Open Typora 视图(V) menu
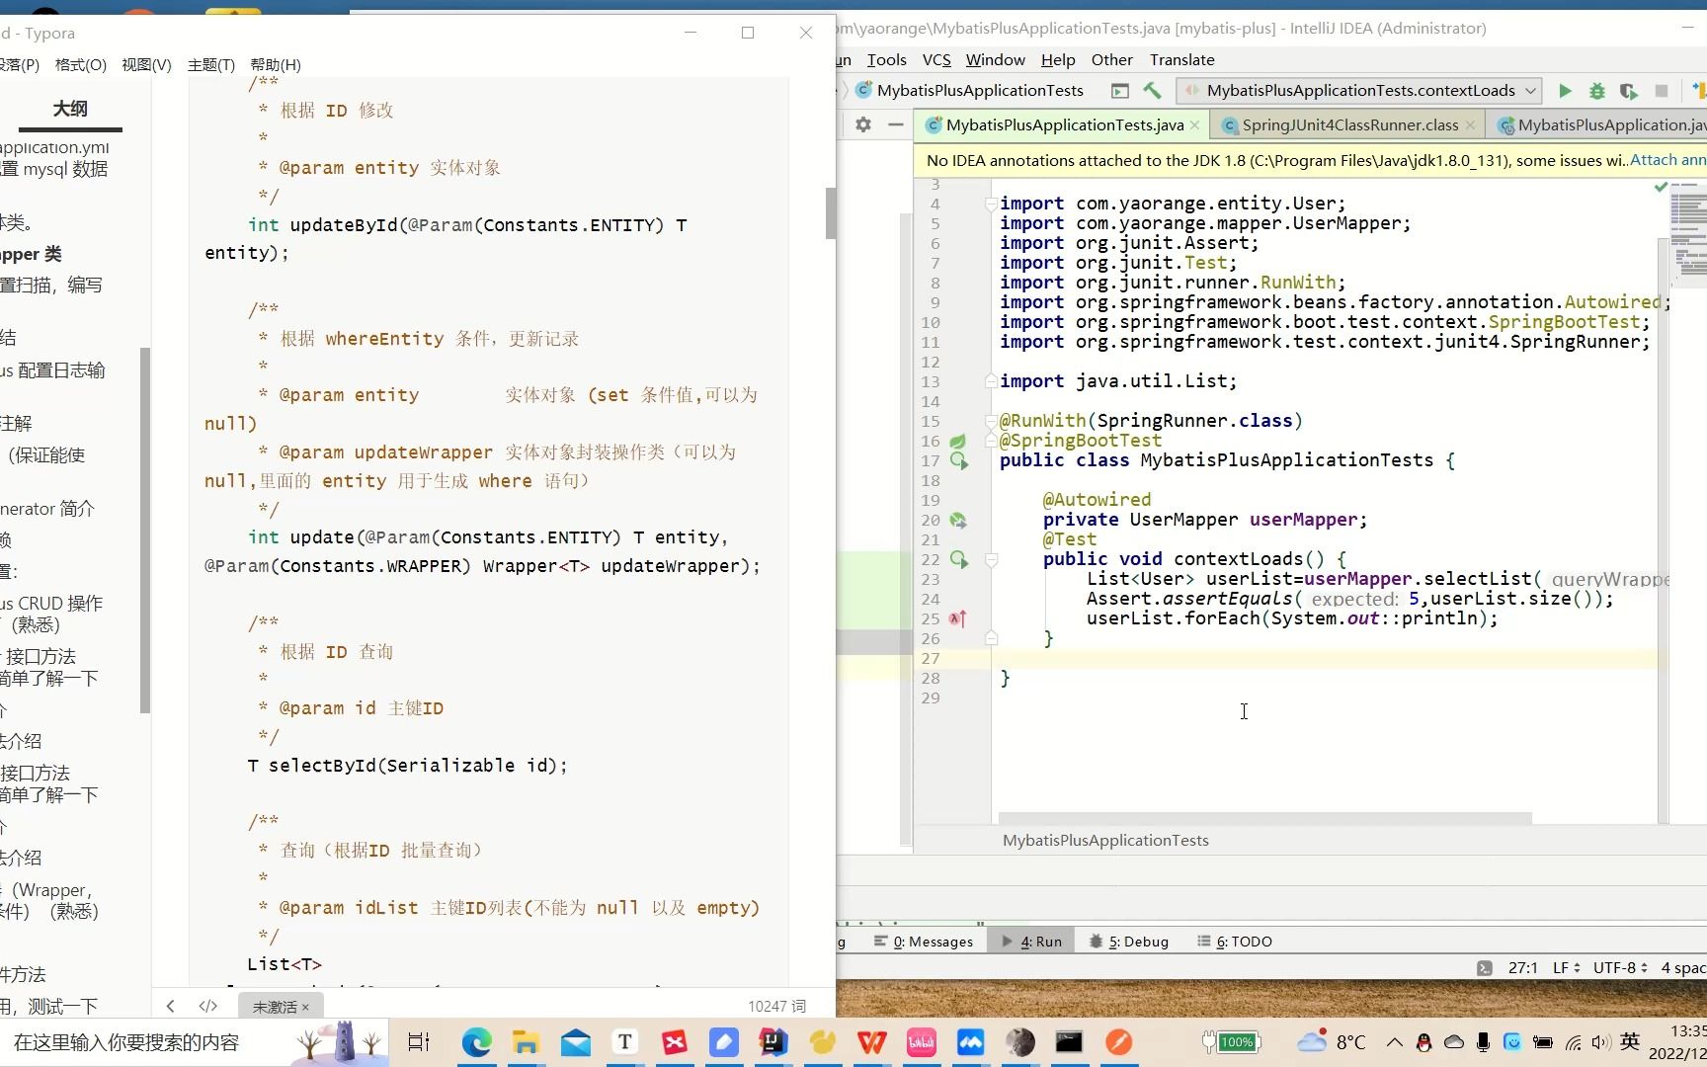 146,65
